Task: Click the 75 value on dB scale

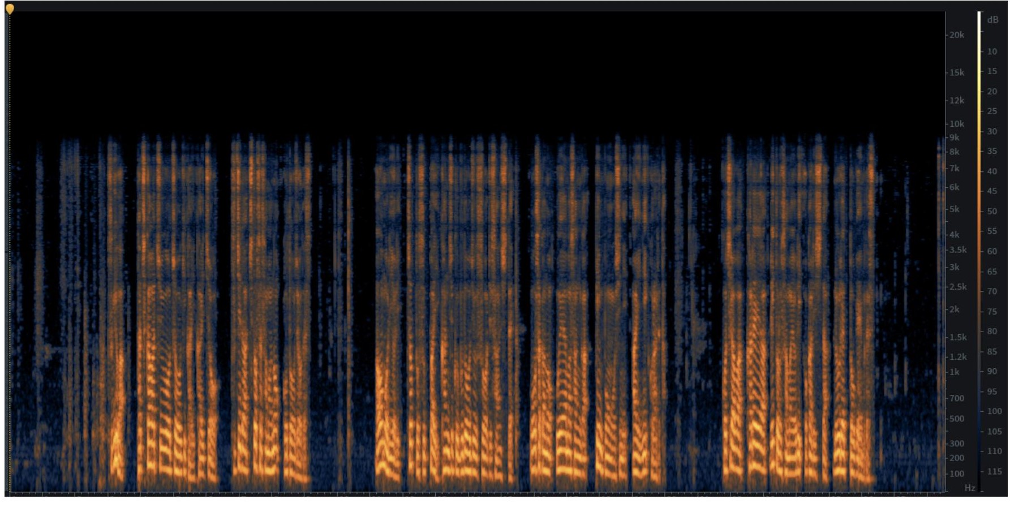Action: point(992,312)
